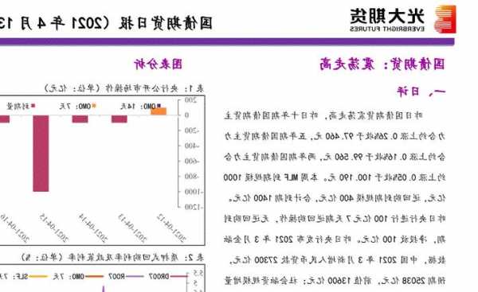
Task: Select the caption 表2：质押式回购利率及政策利率
Action: coord(112,257)
